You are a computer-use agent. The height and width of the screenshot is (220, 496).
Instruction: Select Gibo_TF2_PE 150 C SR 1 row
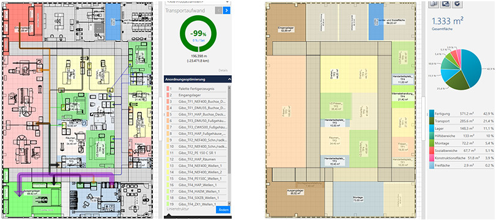[x=196, y=153]
